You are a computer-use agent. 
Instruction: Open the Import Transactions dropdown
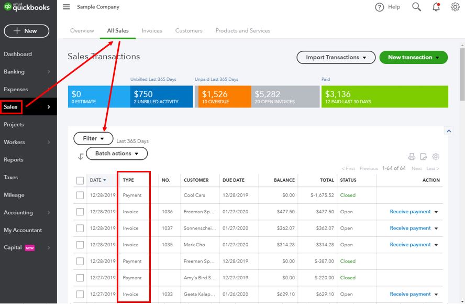[336, 57]
